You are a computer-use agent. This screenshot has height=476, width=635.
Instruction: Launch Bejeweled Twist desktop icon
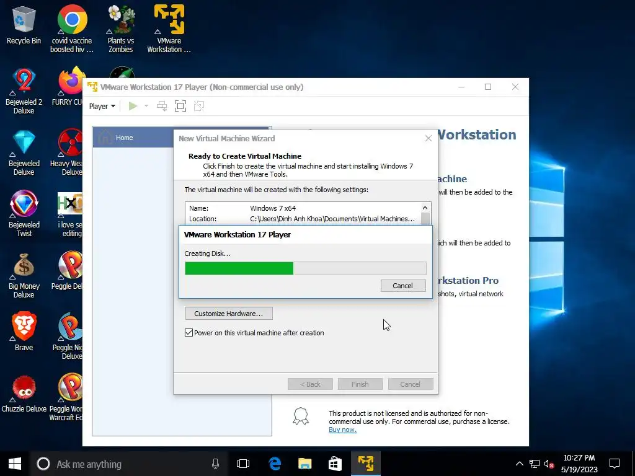24,214
